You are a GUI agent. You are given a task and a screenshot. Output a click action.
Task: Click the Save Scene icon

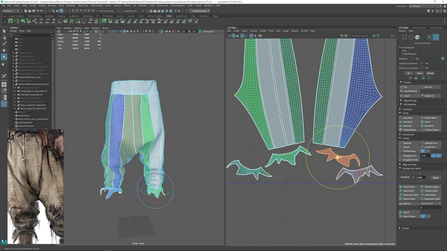34,11
